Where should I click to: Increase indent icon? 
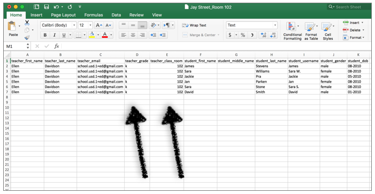coord(162,35)
